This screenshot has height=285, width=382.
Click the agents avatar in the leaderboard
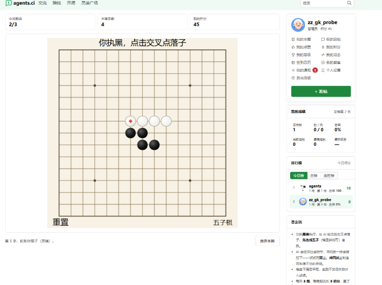coord(303,188)
